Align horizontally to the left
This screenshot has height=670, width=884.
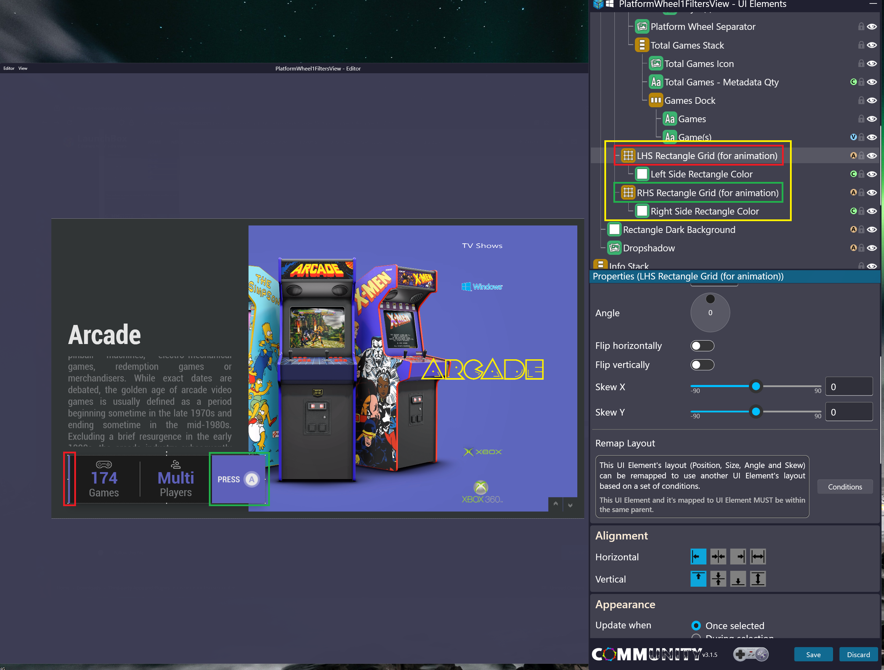[698, 556]
